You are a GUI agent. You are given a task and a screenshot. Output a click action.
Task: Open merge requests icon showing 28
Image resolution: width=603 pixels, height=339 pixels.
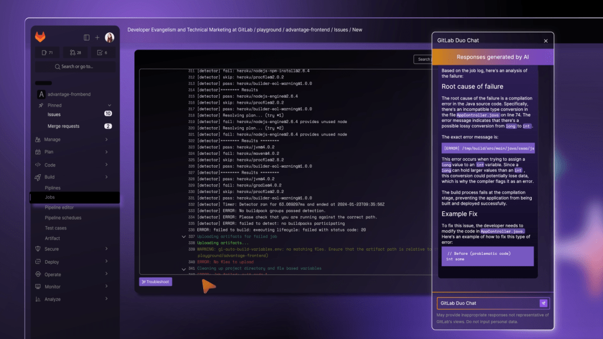74,52
